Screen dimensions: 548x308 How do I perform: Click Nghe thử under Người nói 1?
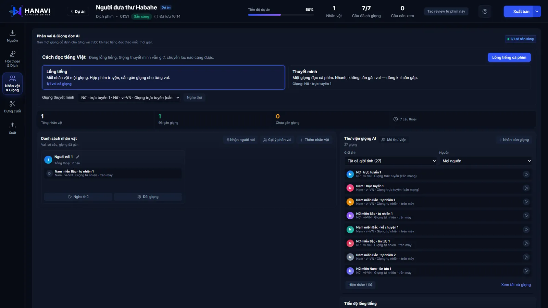click(78, 197)
